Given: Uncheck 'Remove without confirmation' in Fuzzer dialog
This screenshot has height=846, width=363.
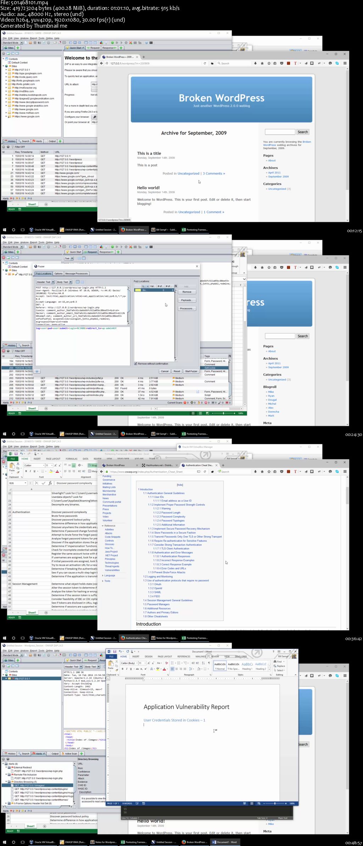Looking at the screenshot, I should 135,364.
